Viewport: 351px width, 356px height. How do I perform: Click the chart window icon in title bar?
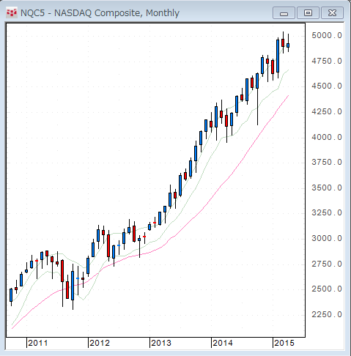click(x=12, y=12)
